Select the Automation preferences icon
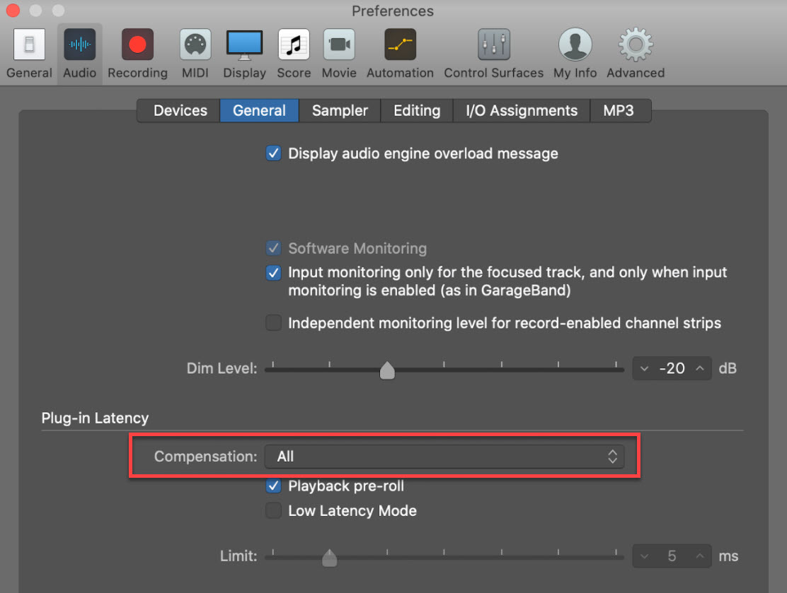The height and width of the screenshot is (593, 787). [x=400, y=46]
